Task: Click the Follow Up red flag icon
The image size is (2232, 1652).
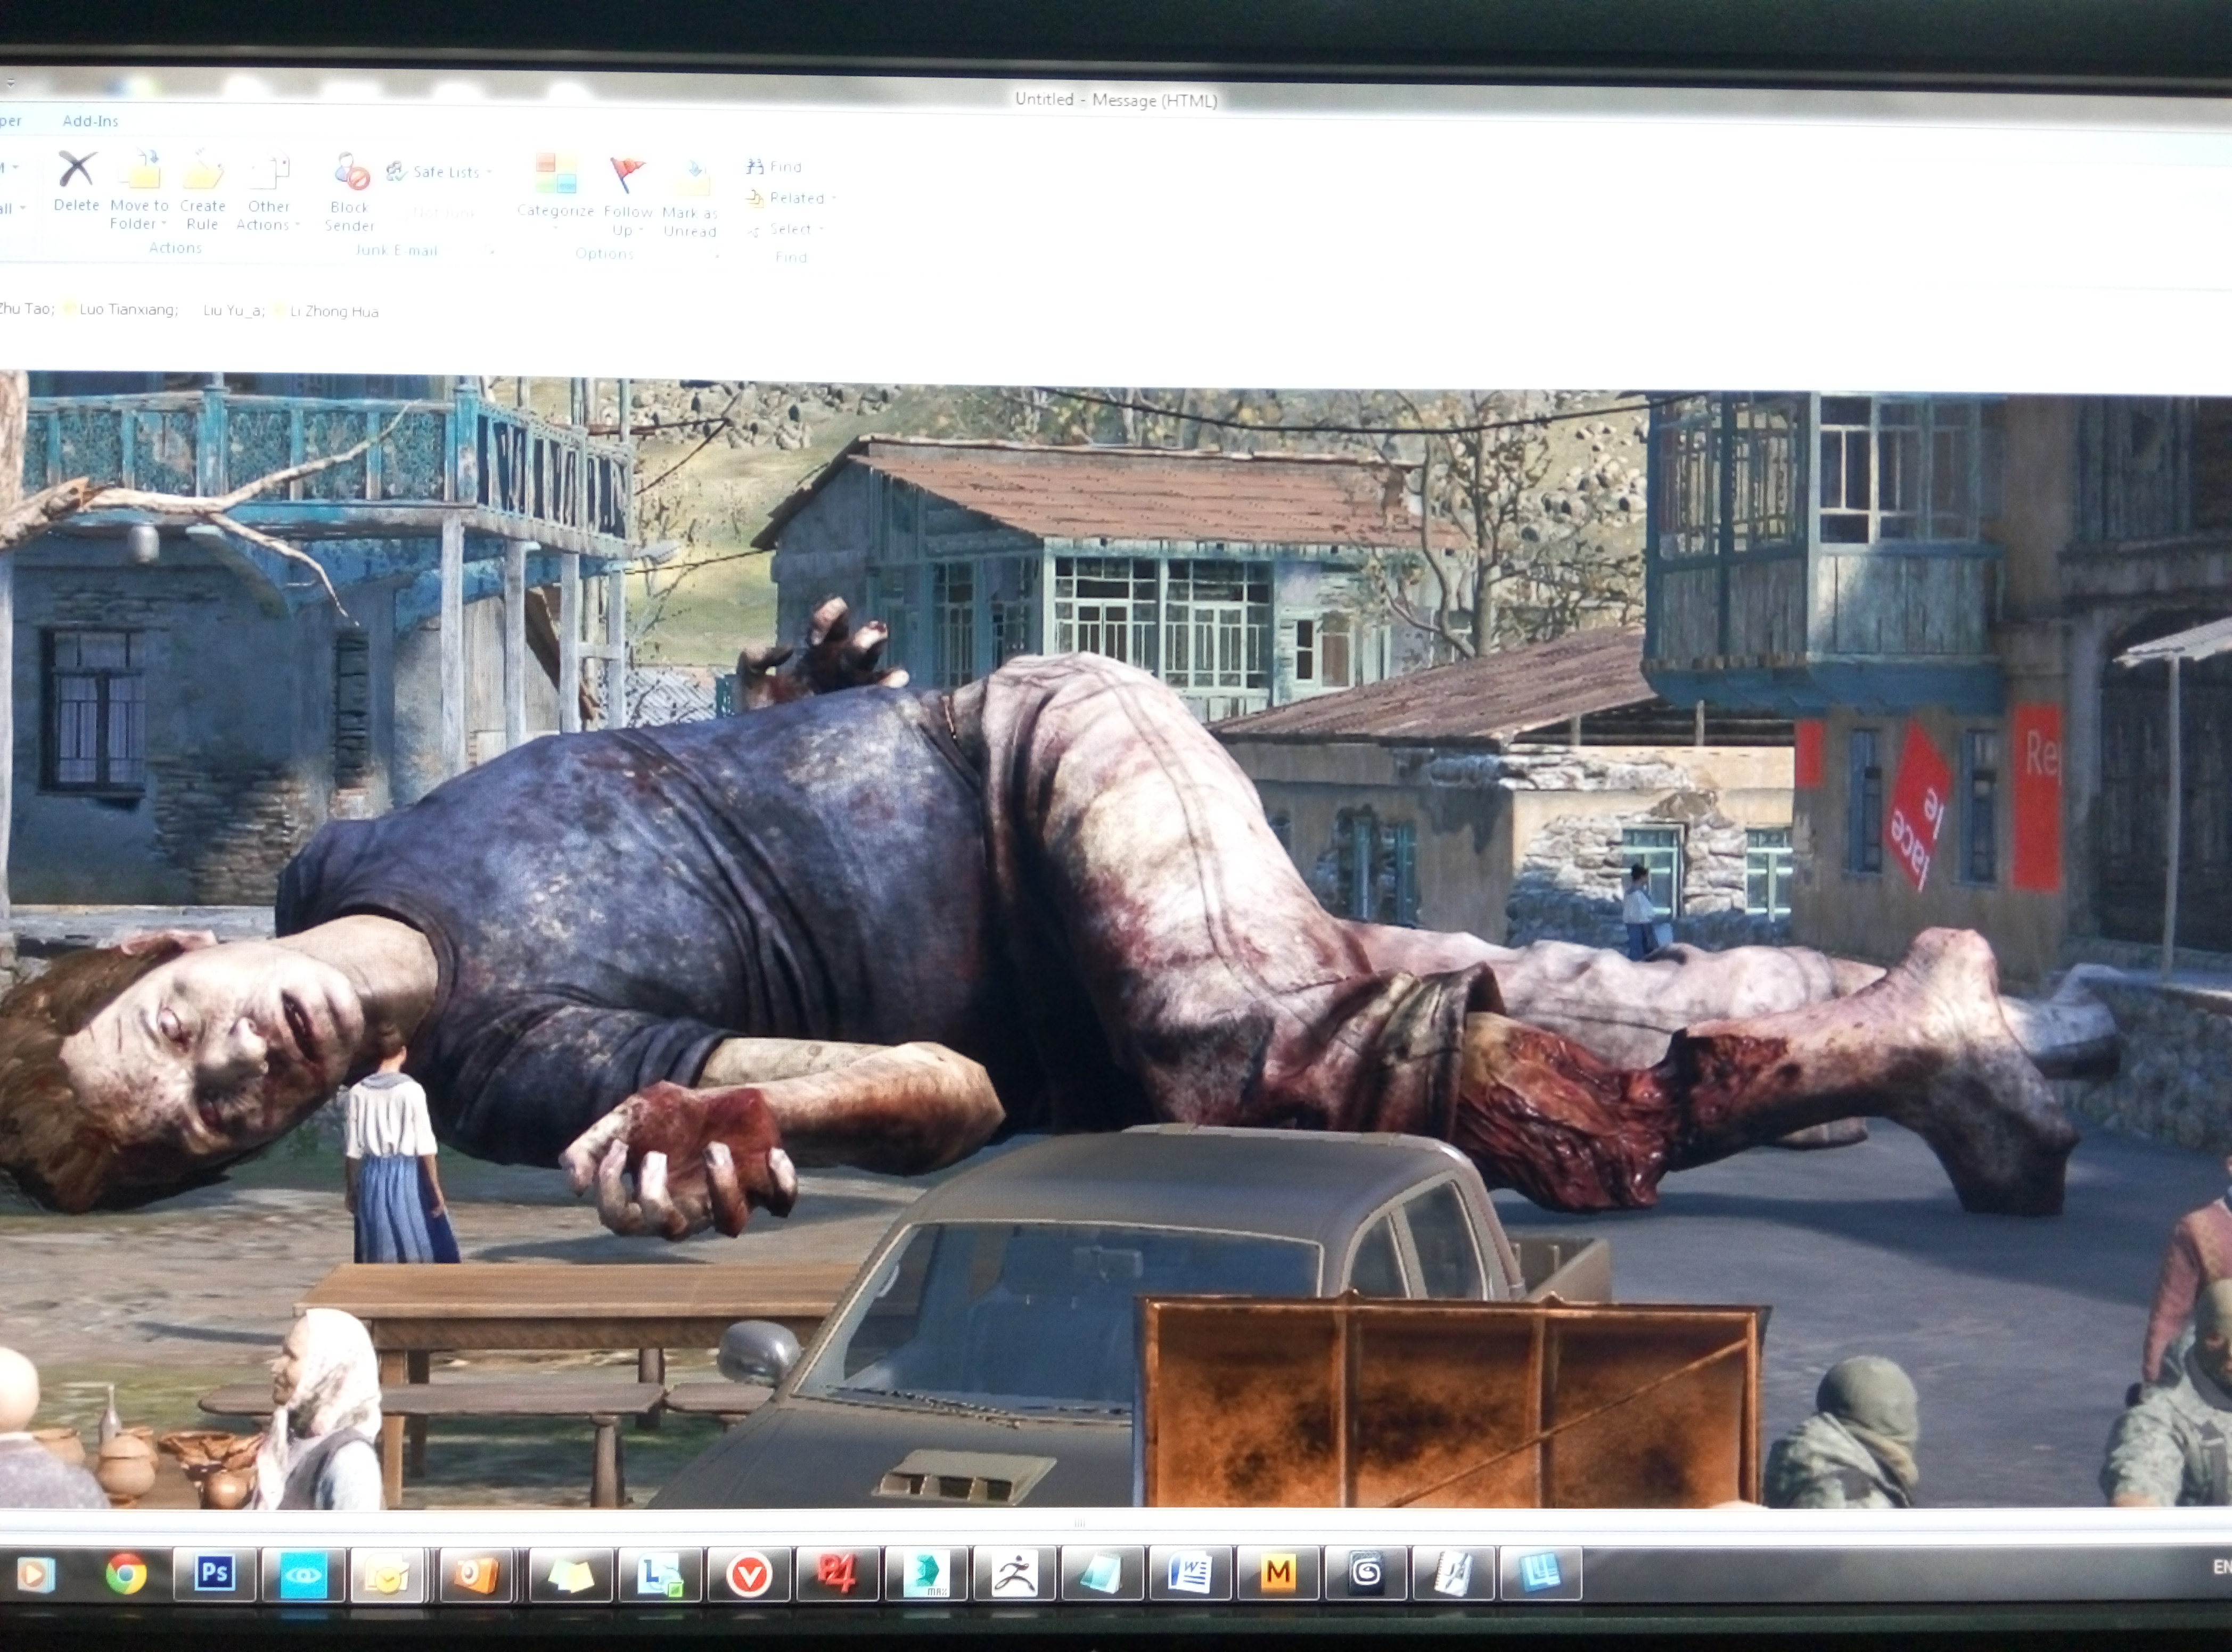Action: coord(627,176)
